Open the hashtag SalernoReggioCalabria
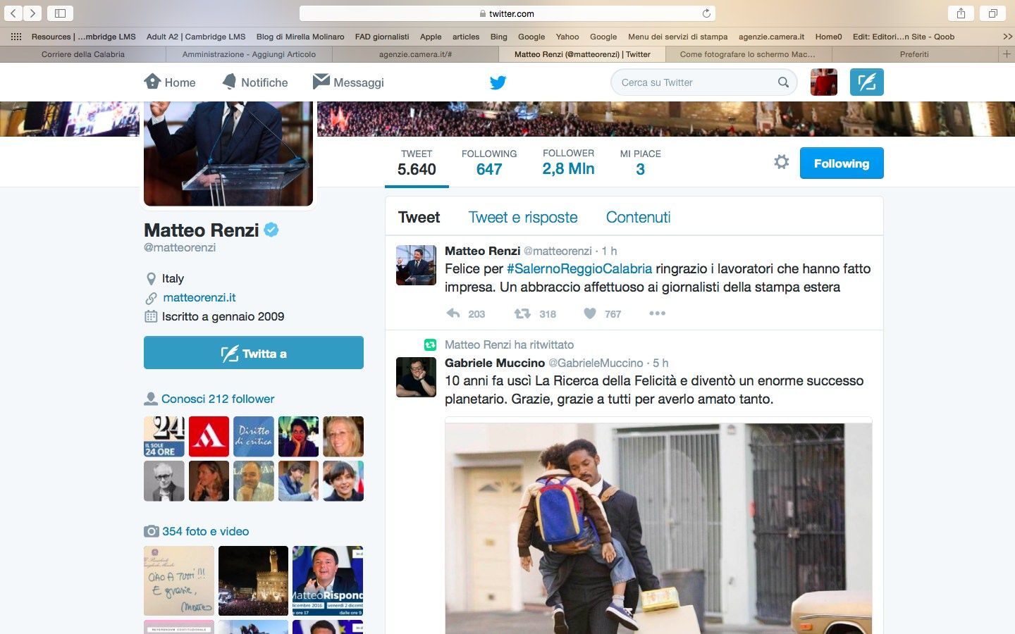This screenshot has width=1015, height=634. click(579, 268)
